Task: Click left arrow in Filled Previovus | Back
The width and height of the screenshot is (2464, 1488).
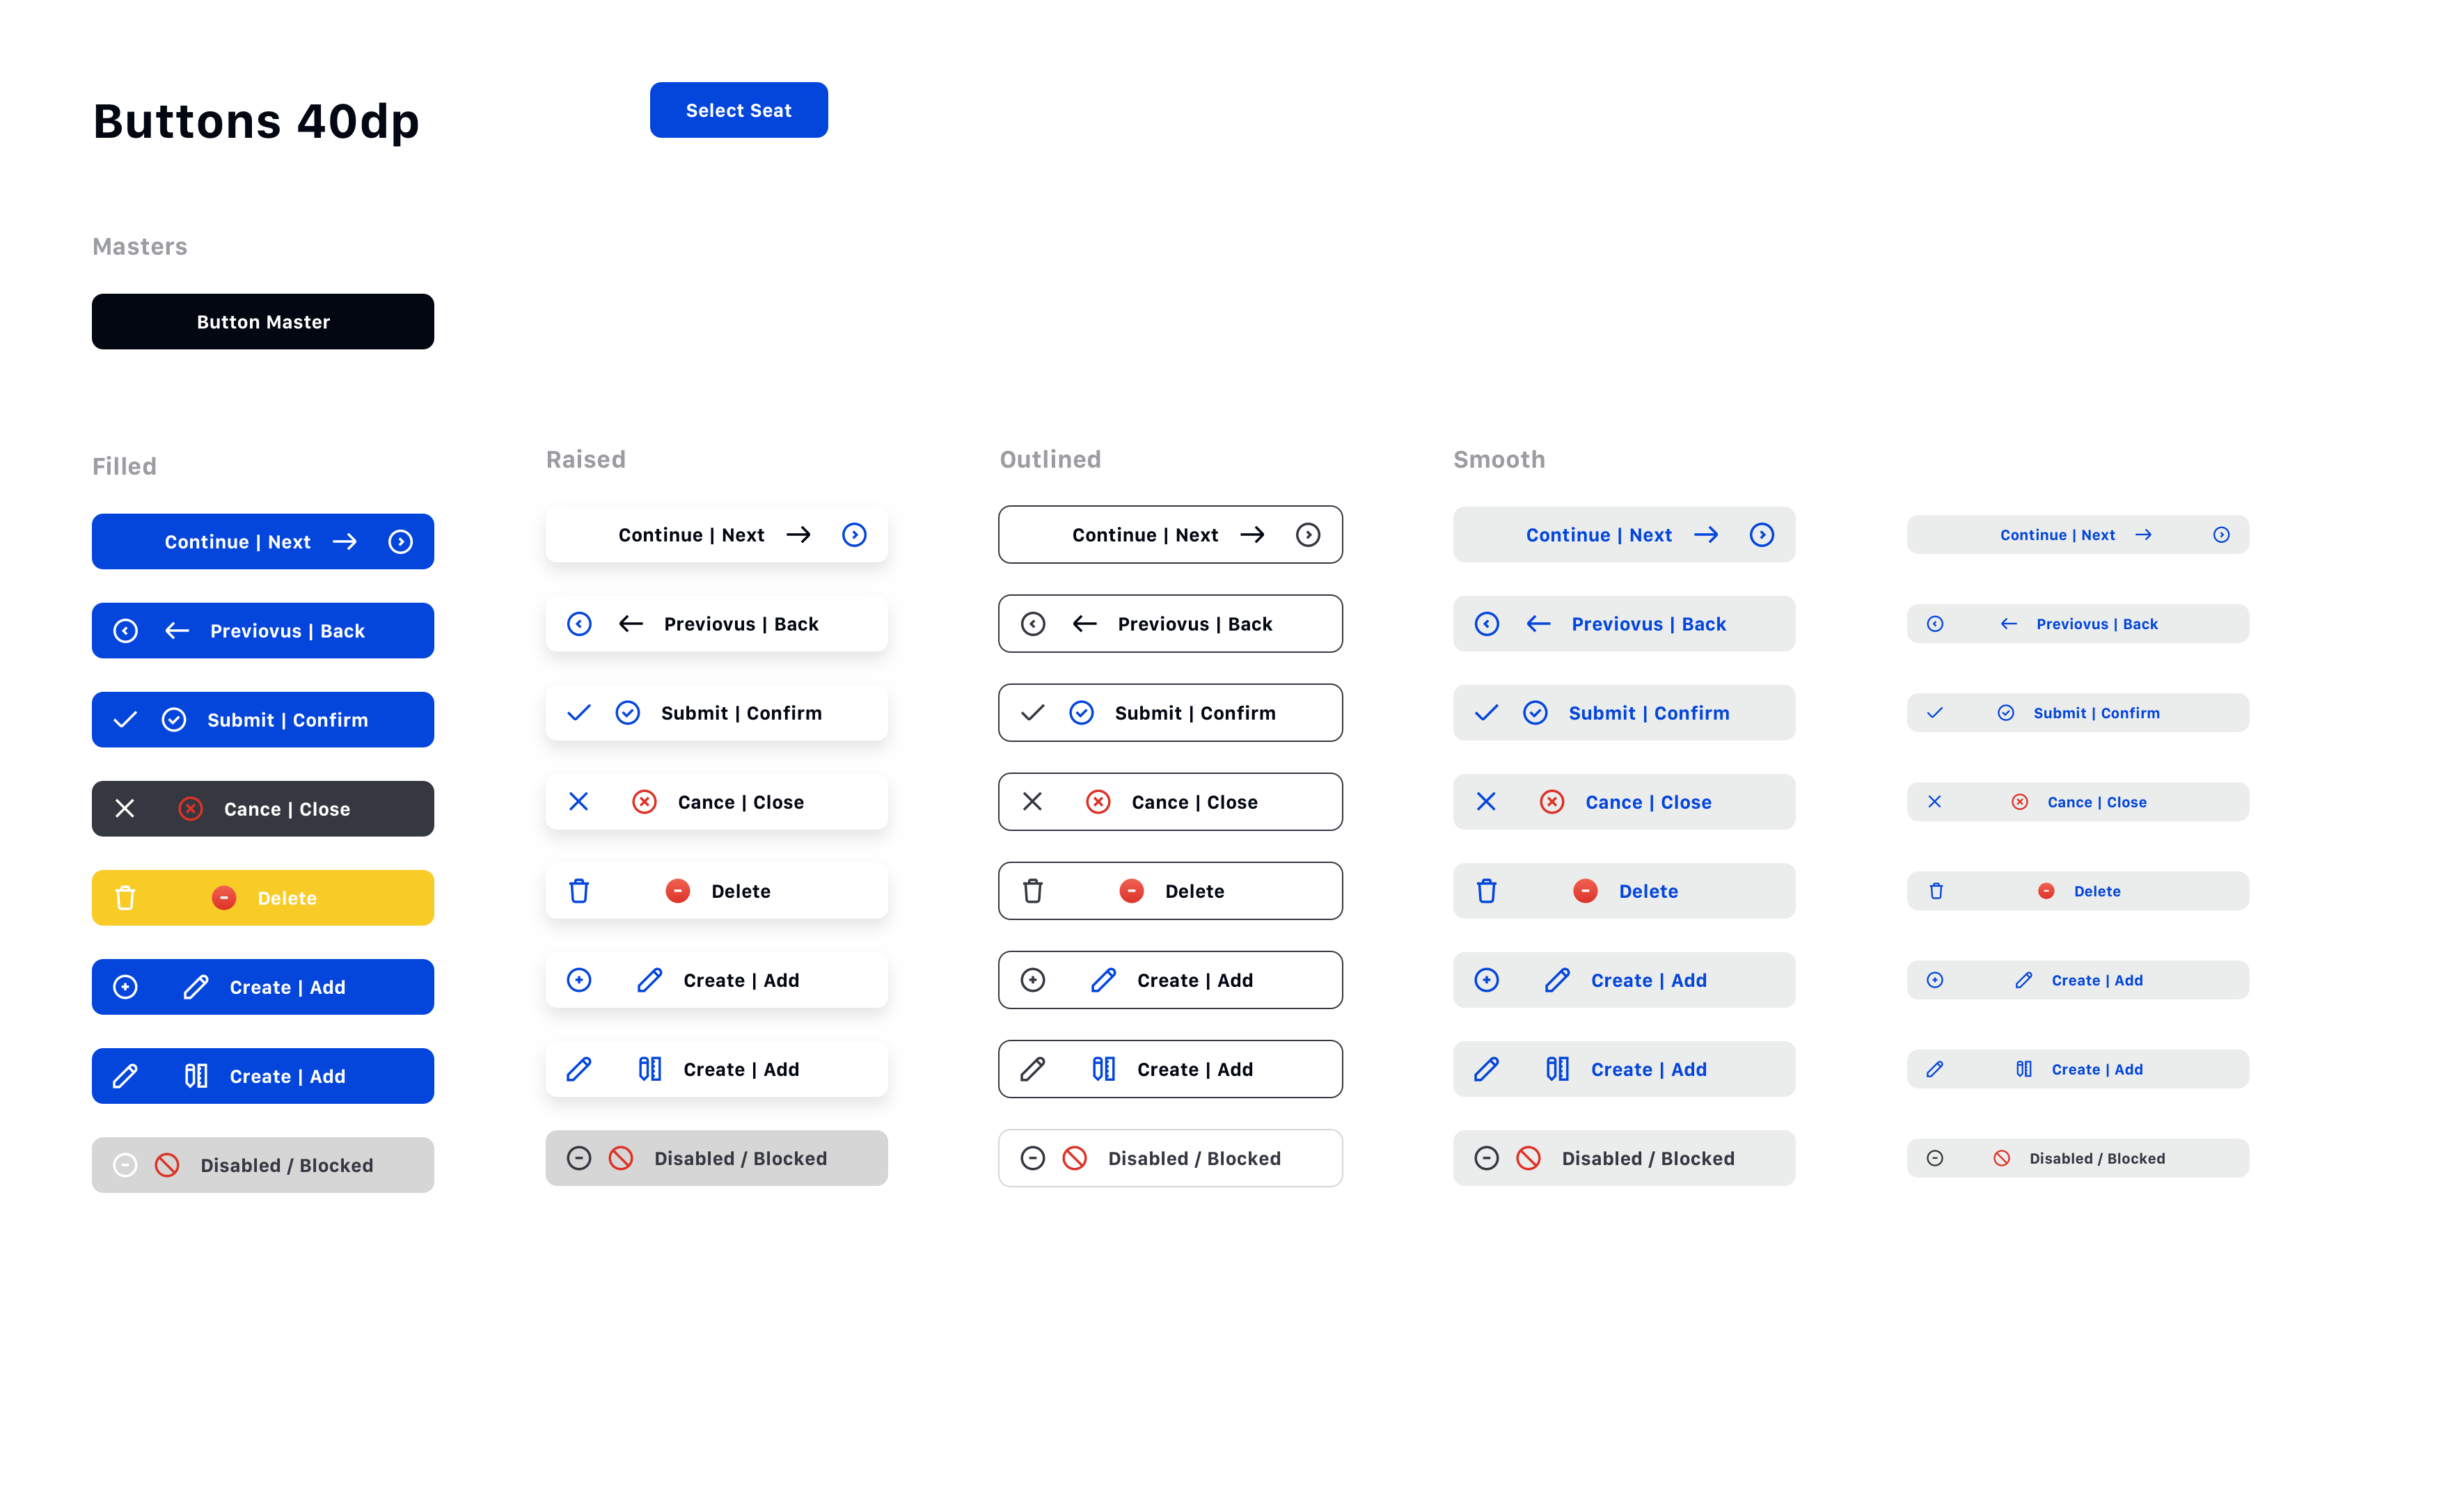Action: point(177,631)
